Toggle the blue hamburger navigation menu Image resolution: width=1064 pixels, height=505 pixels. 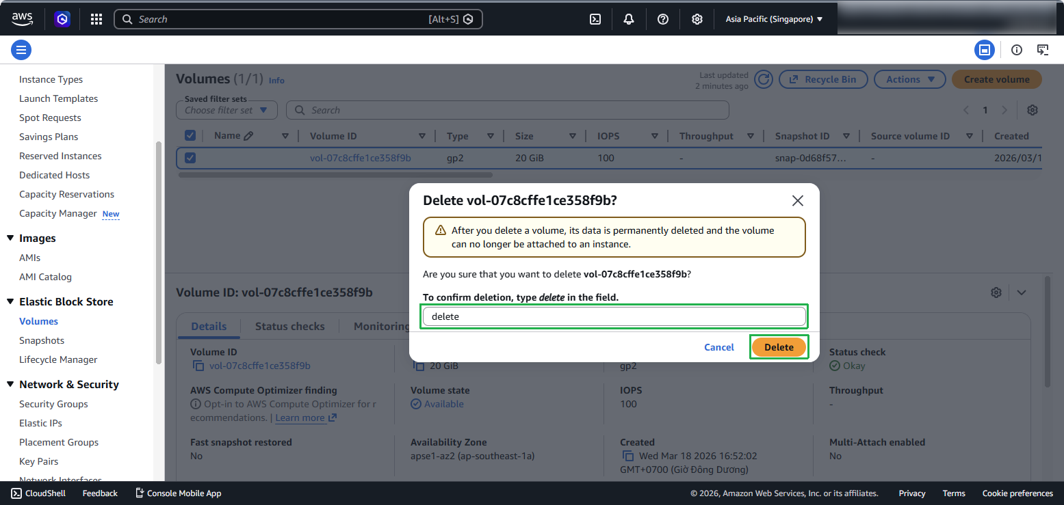pos(21,49)
